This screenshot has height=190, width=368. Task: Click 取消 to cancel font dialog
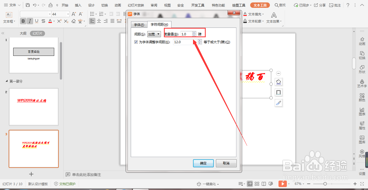226,163
